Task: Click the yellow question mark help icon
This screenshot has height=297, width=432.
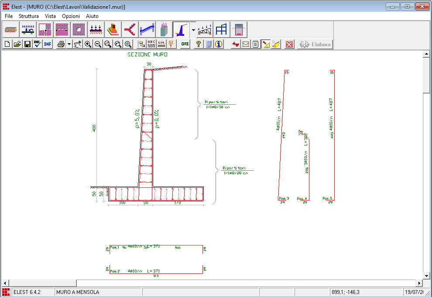Action: click(198, 44)
